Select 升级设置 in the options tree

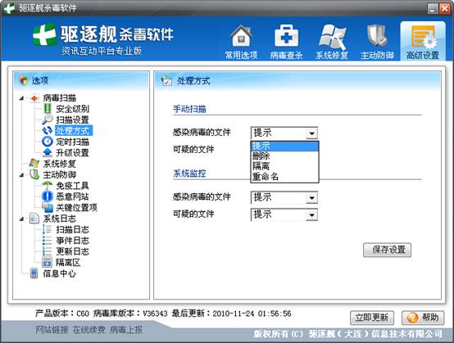click(72, 153)
